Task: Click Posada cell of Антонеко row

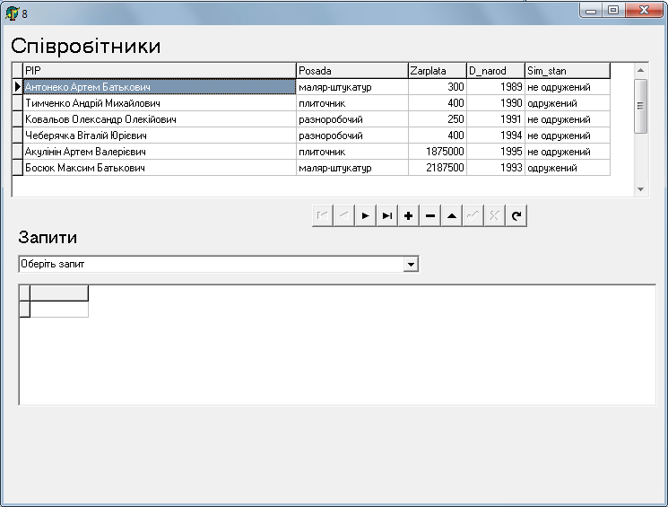Action: [x=352, y=87]
